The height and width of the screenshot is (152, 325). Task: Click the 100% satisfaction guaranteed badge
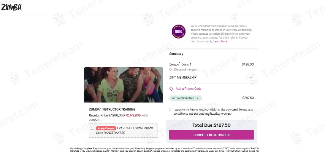coord(179,32)
